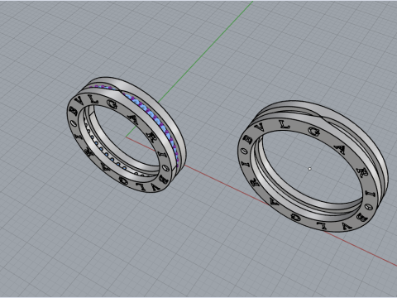Image resolution: width=397 pixels, height=298 pixels.
Task: Select the small white point inside right ring
Action: click(x=309, y=169)
